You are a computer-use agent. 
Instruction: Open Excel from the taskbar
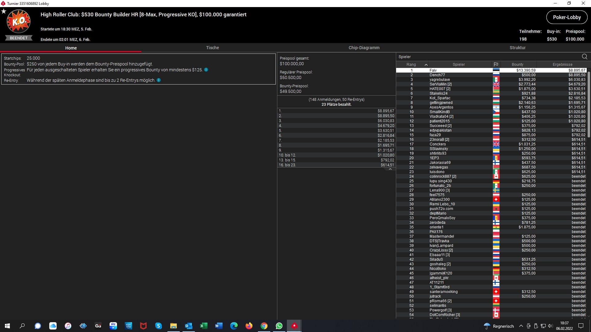tap(203, 326)
